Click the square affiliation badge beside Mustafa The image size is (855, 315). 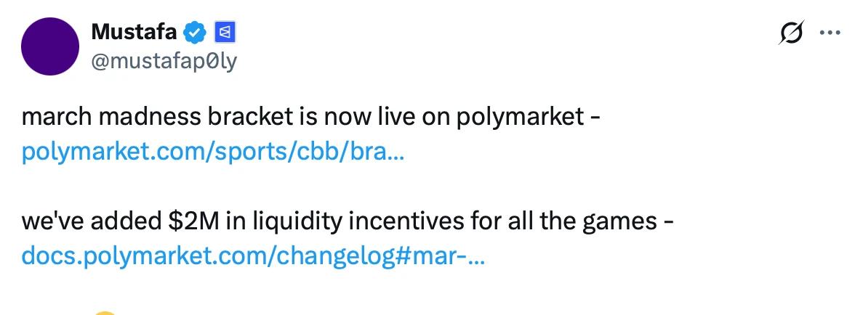[x=223, y=32]
